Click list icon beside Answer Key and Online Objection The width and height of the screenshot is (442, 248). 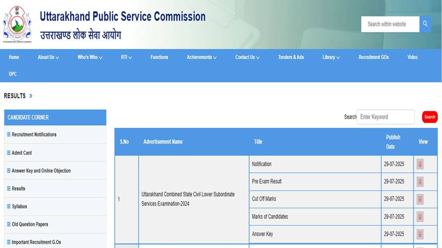tap(9, 170)
